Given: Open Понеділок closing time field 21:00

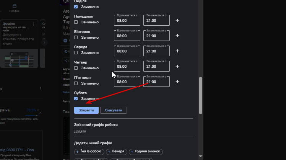Looking at the screenshot, I should pos(156,20).
